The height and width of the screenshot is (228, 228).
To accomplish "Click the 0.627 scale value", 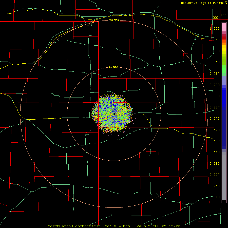I will [x=215, y=107].
